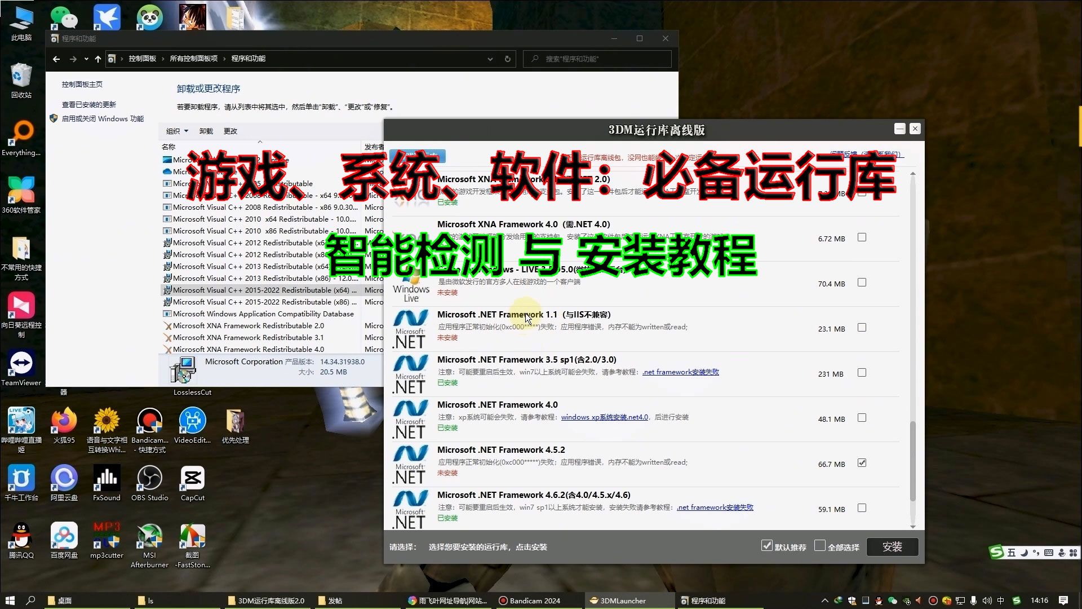Open 腾讯QQ from the desktop
The height and width of the screenshot is (609, 1082).
tap(21, 537)
